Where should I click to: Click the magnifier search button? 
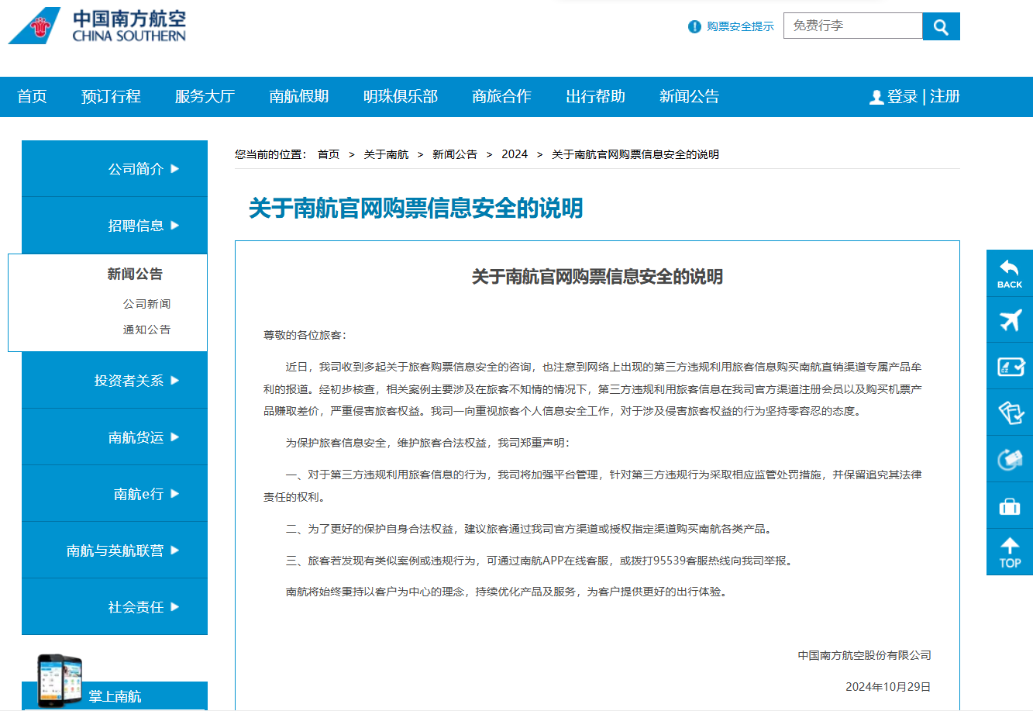point(941,26)
